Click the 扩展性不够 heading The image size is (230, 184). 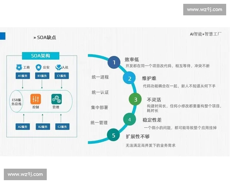(138, 136)
